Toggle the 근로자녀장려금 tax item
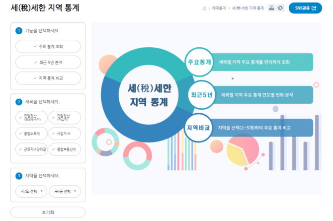333x221 pixels. point(31,149)
